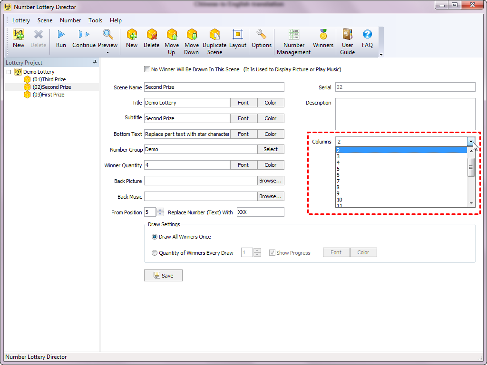Click Browse for Back Picture
Viewport: 487px width, 365px height.
271,181
